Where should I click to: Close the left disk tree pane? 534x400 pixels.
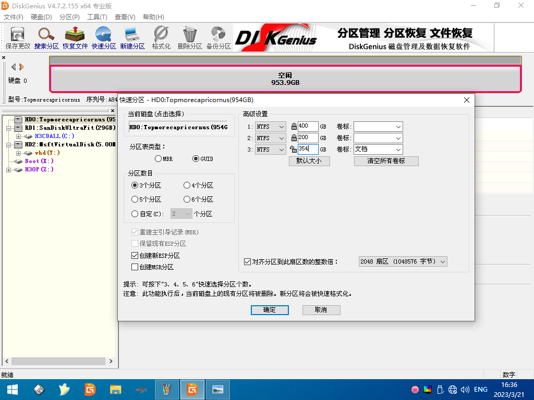113,110
